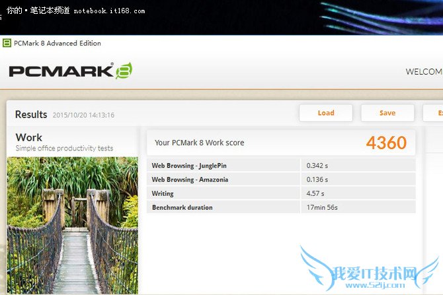Viewport: 443px width, 295px height.
Task: Click the Results heading
Action: [x=31, y=115]
